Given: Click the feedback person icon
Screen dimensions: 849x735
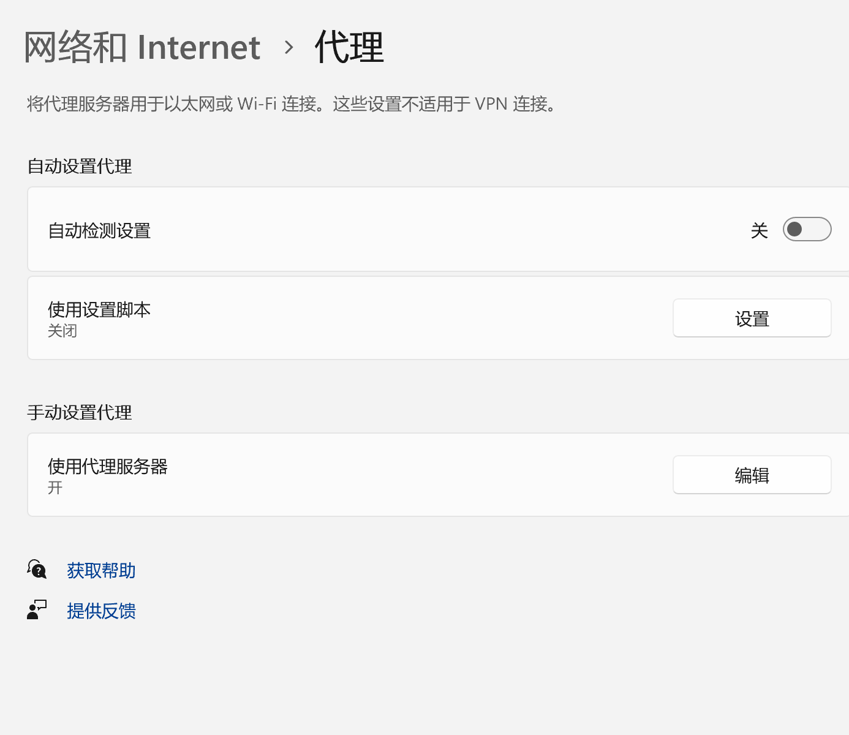Looking at the screenshot, I should (37, 610).
